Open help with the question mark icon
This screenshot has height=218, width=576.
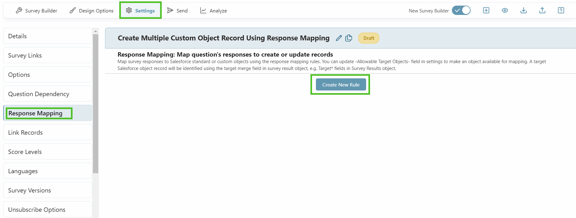pos(561,11)
